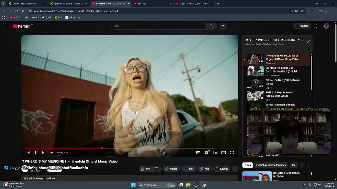Show hidden system tray icons
Viewport: 337px width, 189px height.
point(304,185)
